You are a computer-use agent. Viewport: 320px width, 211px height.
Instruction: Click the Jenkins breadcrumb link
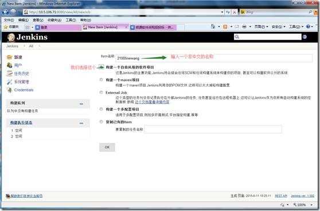12,46
